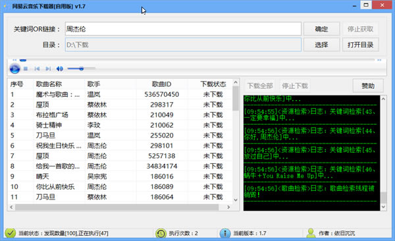This screenshot has width=395, height=241.
Task: Click the fast-forward arrows on the seek bar
Action: (379, 60)
